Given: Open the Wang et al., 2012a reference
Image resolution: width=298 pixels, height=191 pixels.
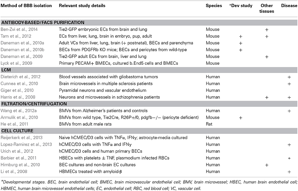Looking at the screenshot, I should pyautogui.click(x=19, y=111).
